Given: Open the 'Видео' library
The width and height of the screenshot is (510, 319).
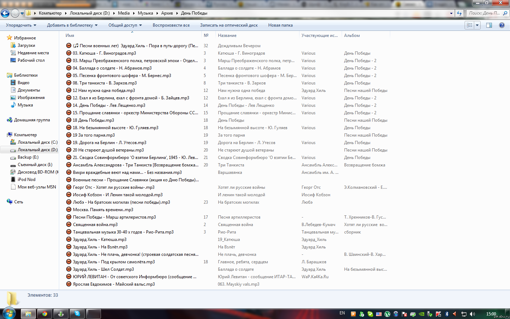Looking at the screenshot, I should point(23,83).
